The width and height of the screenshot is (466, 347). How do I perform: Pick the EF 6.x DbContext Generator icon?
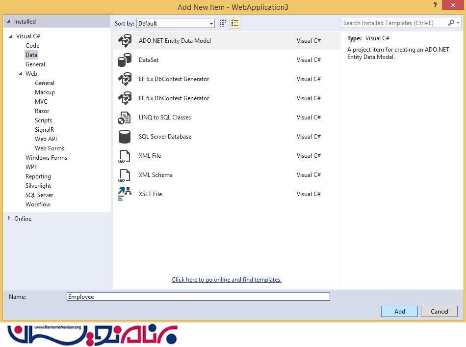coord(125,98)
